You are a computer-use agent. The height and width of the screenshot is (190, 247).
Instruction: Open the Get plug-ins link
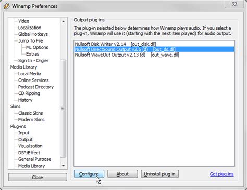point(221,174)
